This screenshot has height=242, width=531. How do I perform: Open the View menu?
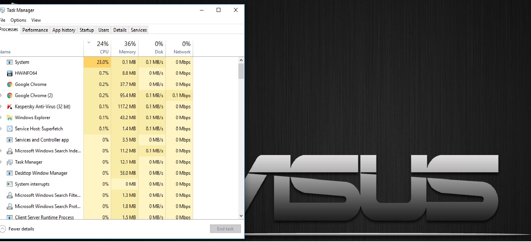pyautogui.click(x=36, y=20)
